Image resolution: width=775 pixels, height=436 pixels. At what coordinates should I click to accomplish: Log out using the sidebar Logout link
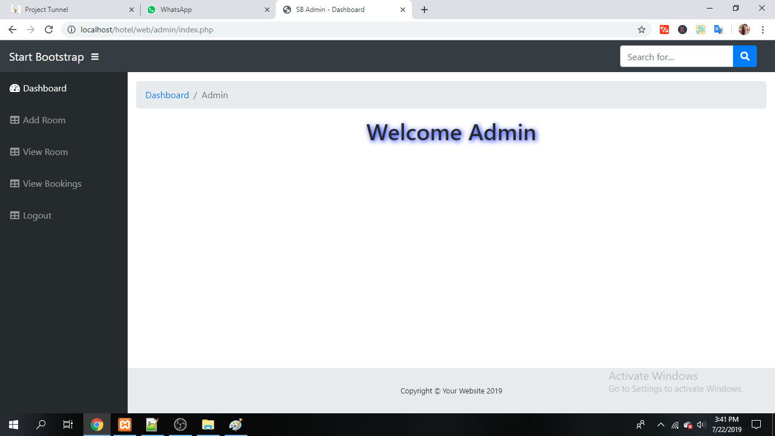[x=37, y=216]
